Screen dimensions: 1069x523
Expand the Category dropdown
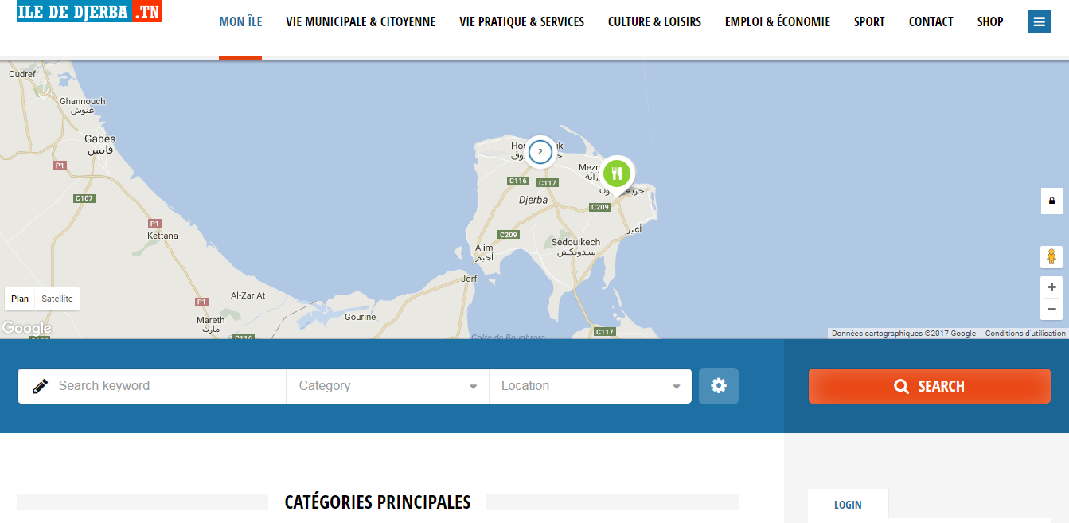pos(388,386)
